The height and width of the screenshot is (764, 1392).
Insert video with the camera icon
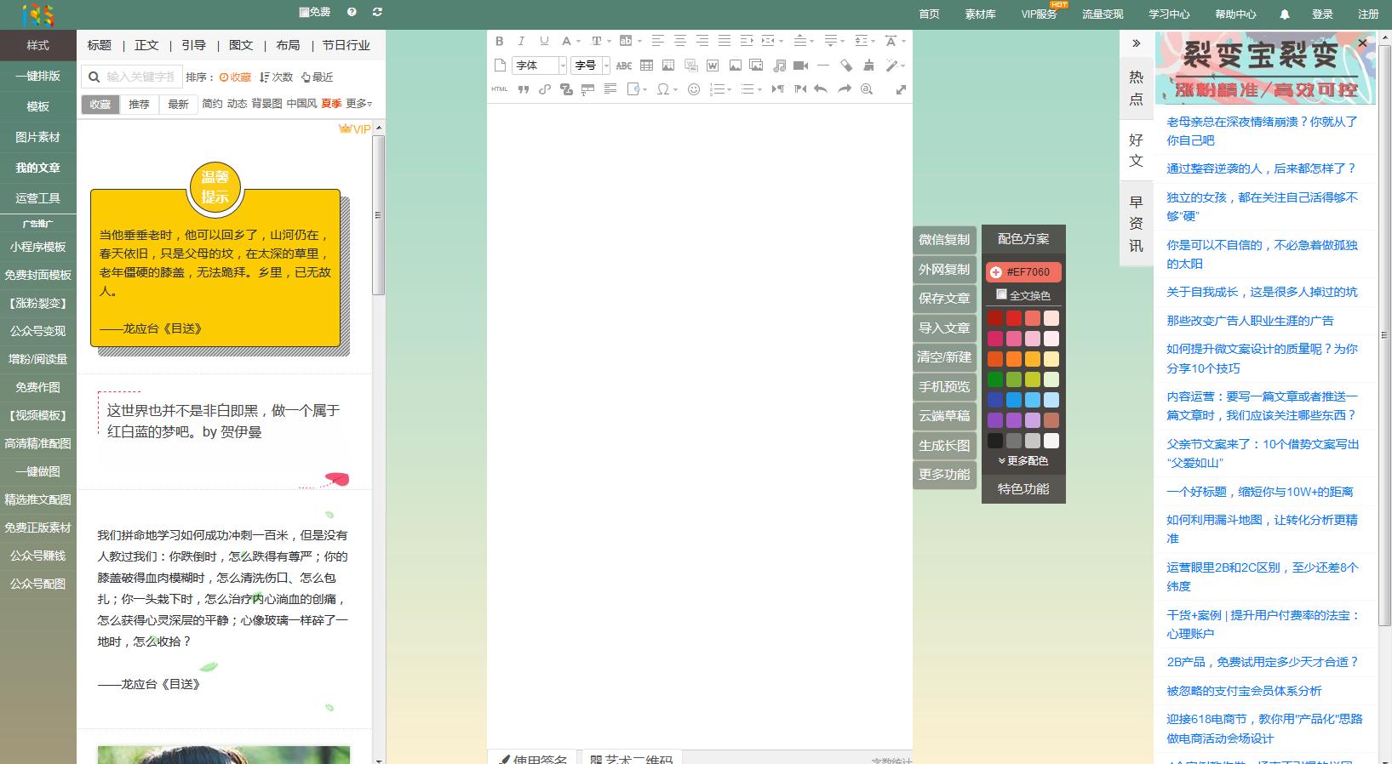pos(801,66)
